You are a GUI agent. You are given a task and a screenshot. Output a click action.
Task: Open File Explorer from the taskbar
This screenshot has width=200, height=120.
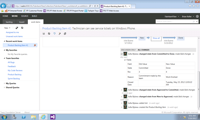pyautogui.click(x=33, y=117)
